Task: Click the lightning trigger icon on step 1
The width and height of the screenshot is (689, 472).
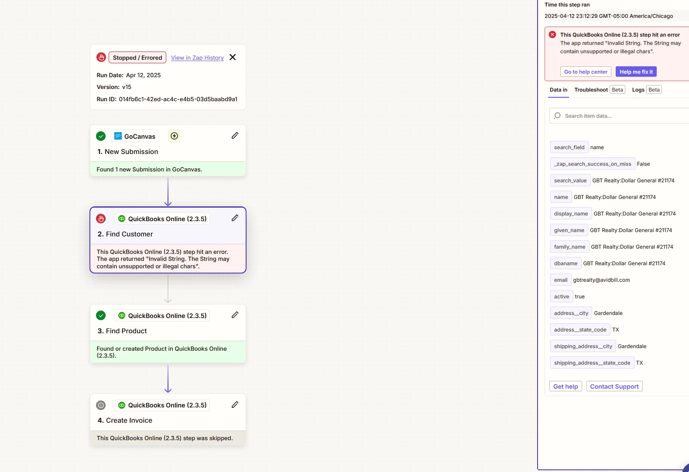Action: coord(174,136)
